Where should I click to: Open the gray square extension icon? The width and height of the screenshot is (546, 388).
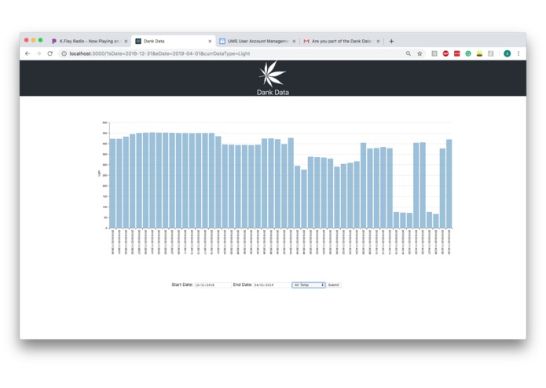[x=434, y=53]
